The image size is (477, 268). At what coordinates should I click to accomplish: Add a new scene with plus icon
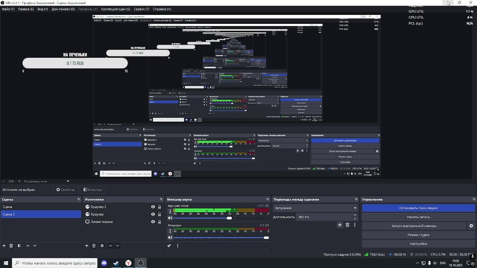coord(4,246)
